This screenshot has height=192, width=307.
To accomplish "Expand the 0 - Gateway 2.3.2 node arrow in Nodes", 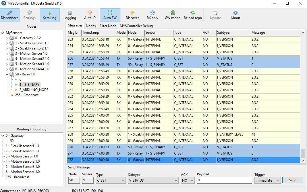I will (7, 38).
